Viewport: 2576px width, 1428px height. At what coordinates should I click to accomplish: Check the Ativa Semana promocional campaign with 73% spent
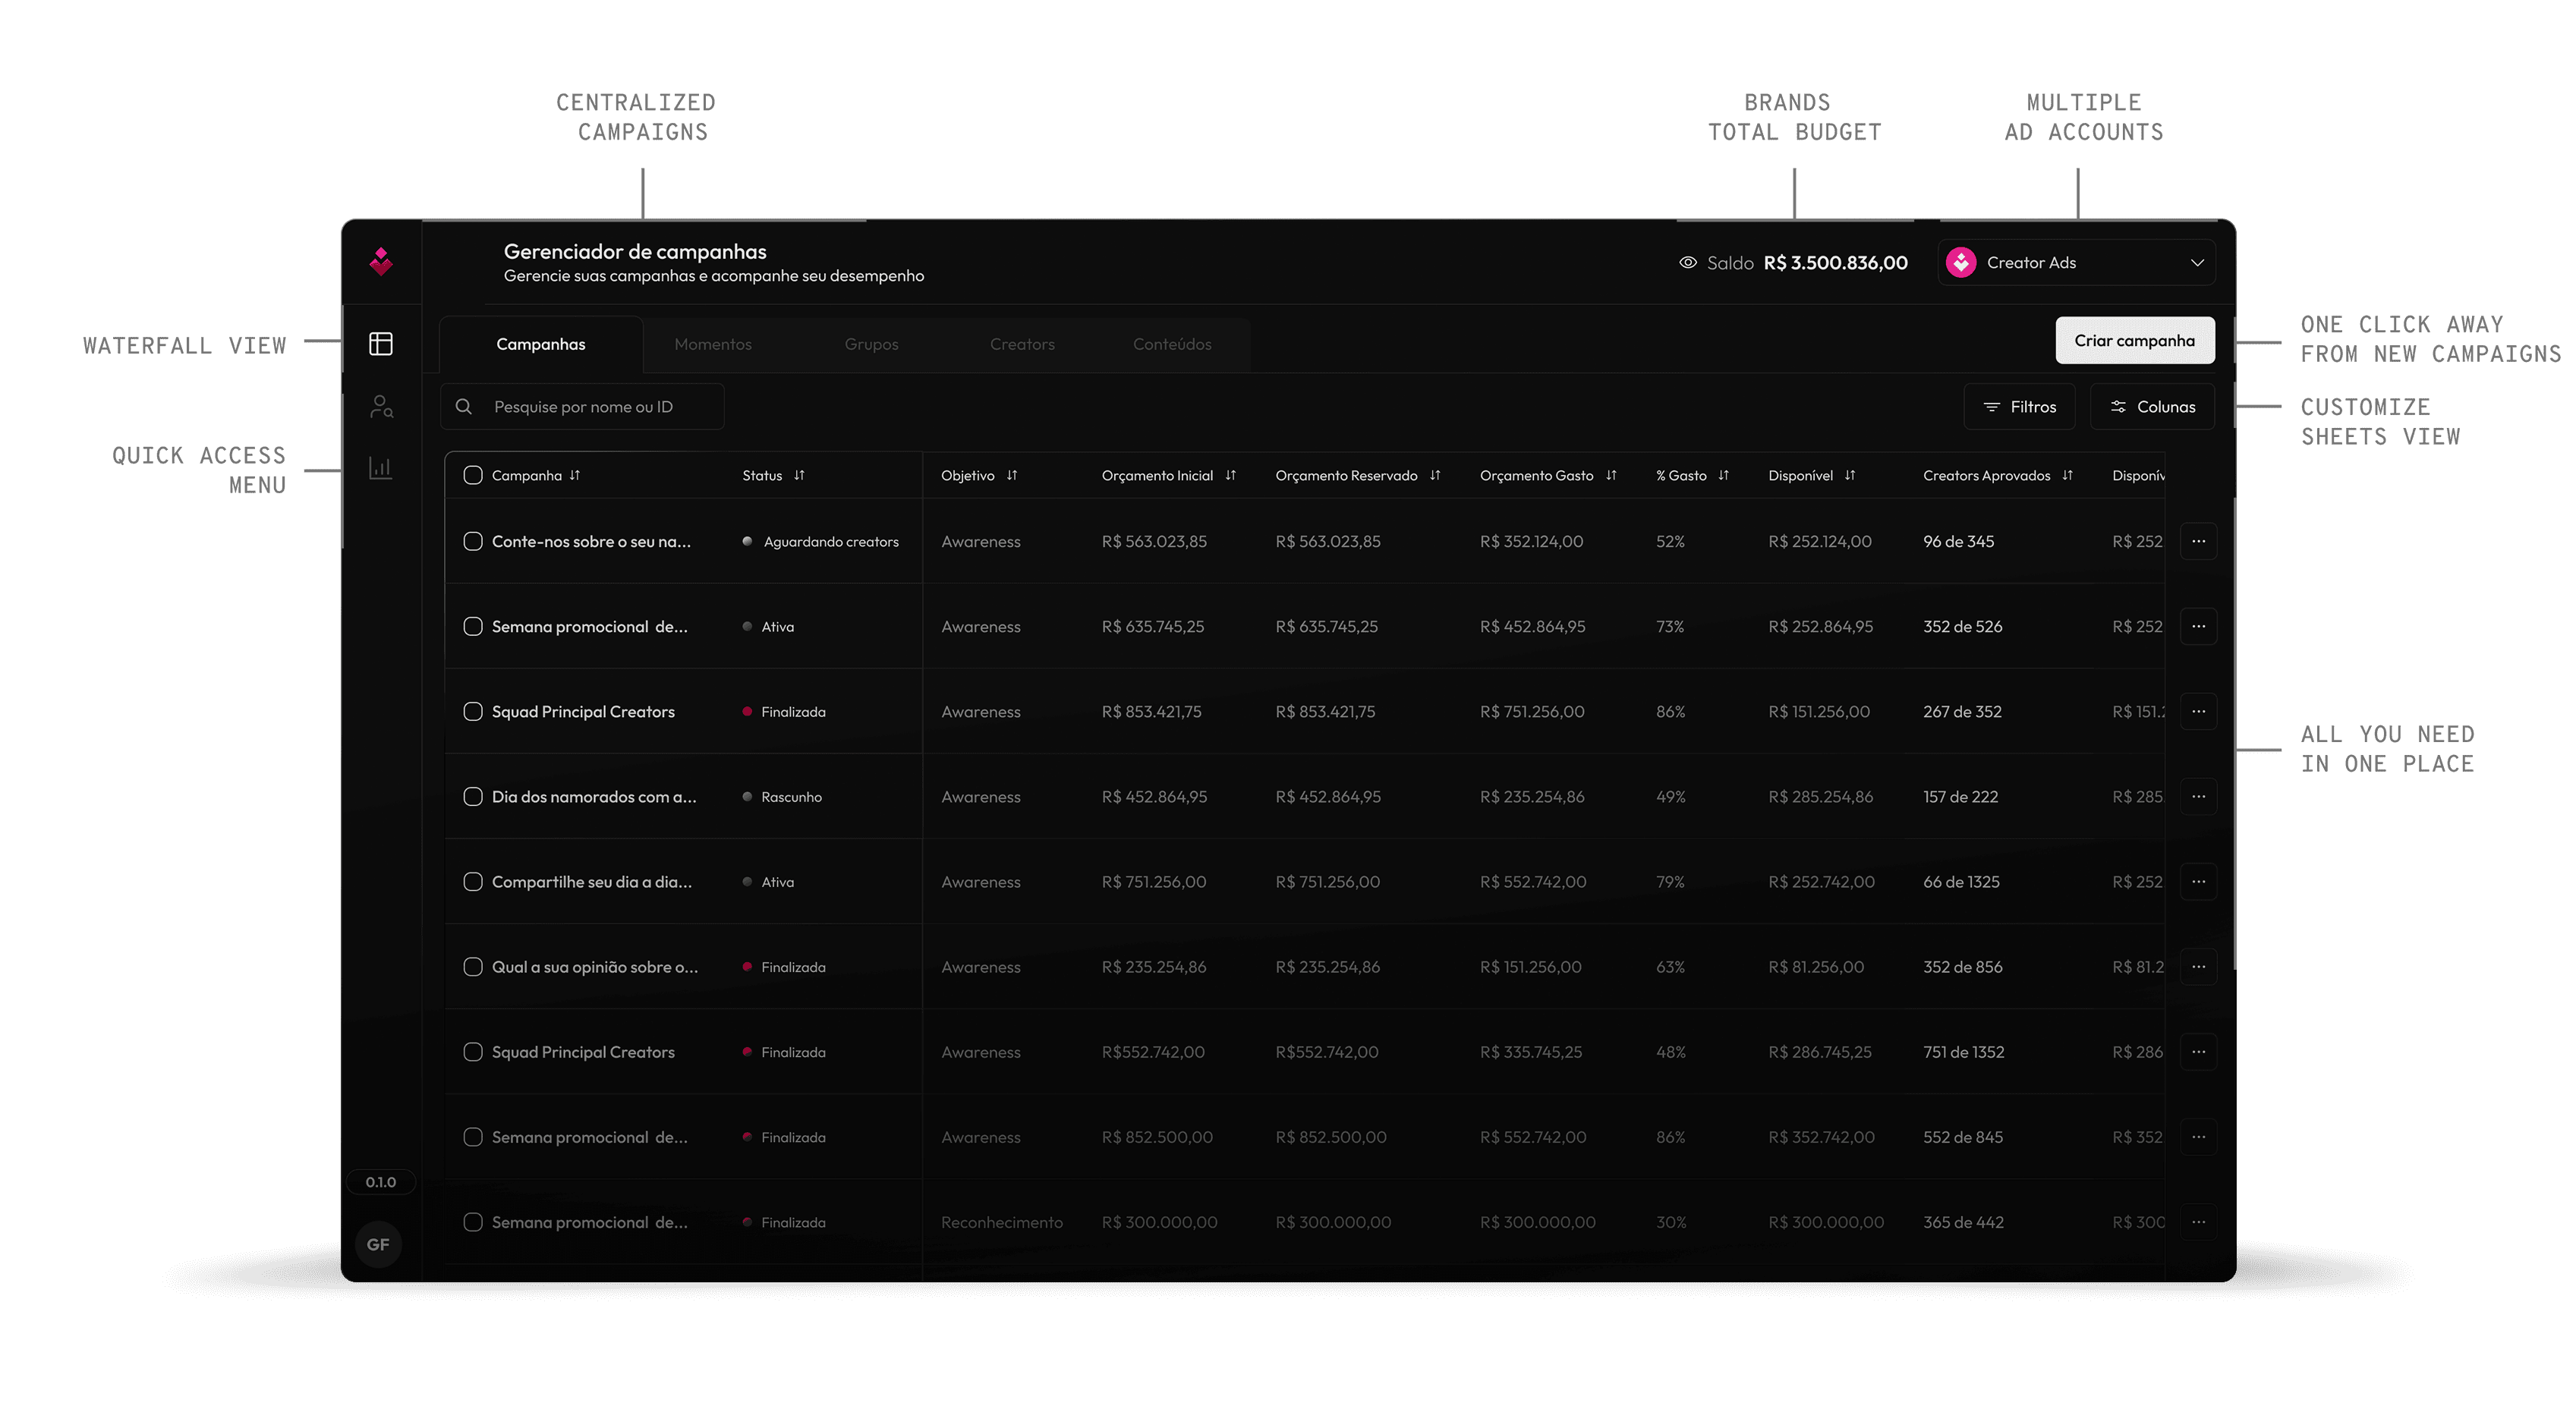click(473, 627)
